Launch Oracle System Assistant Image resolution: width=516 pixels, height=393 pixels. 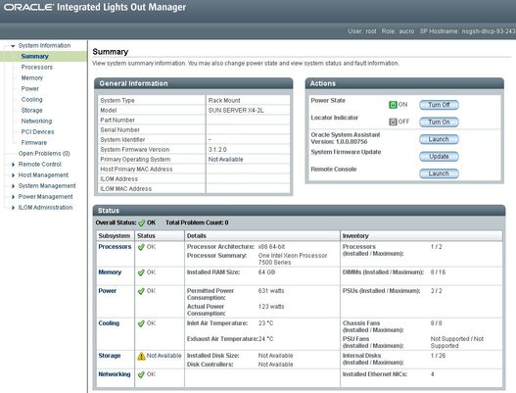[x=439, y=139]
